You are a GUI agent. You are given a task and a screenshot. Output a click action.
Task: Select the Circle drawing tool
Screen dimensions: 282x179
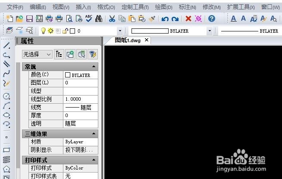(6, 96)
